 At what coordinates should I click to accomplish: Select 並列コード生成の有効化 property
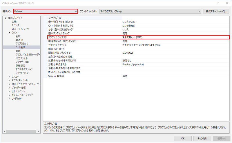coord(60,57)
